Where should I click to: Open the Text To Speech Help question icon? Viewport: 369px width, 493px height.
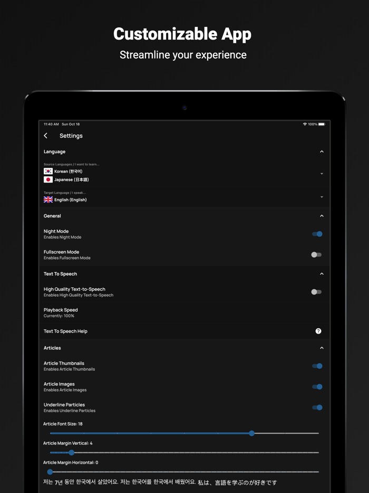point(318,331)
